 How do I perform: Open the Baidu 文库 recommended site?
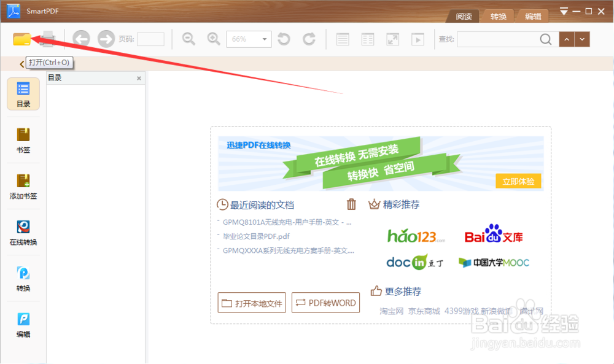(494, 234)
